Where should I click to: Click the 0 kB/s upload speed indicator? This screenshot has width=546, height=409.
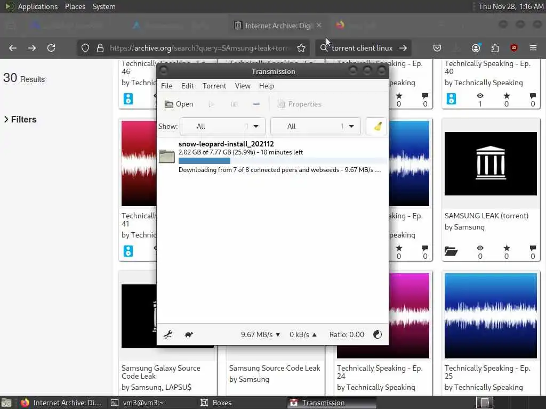303,334
